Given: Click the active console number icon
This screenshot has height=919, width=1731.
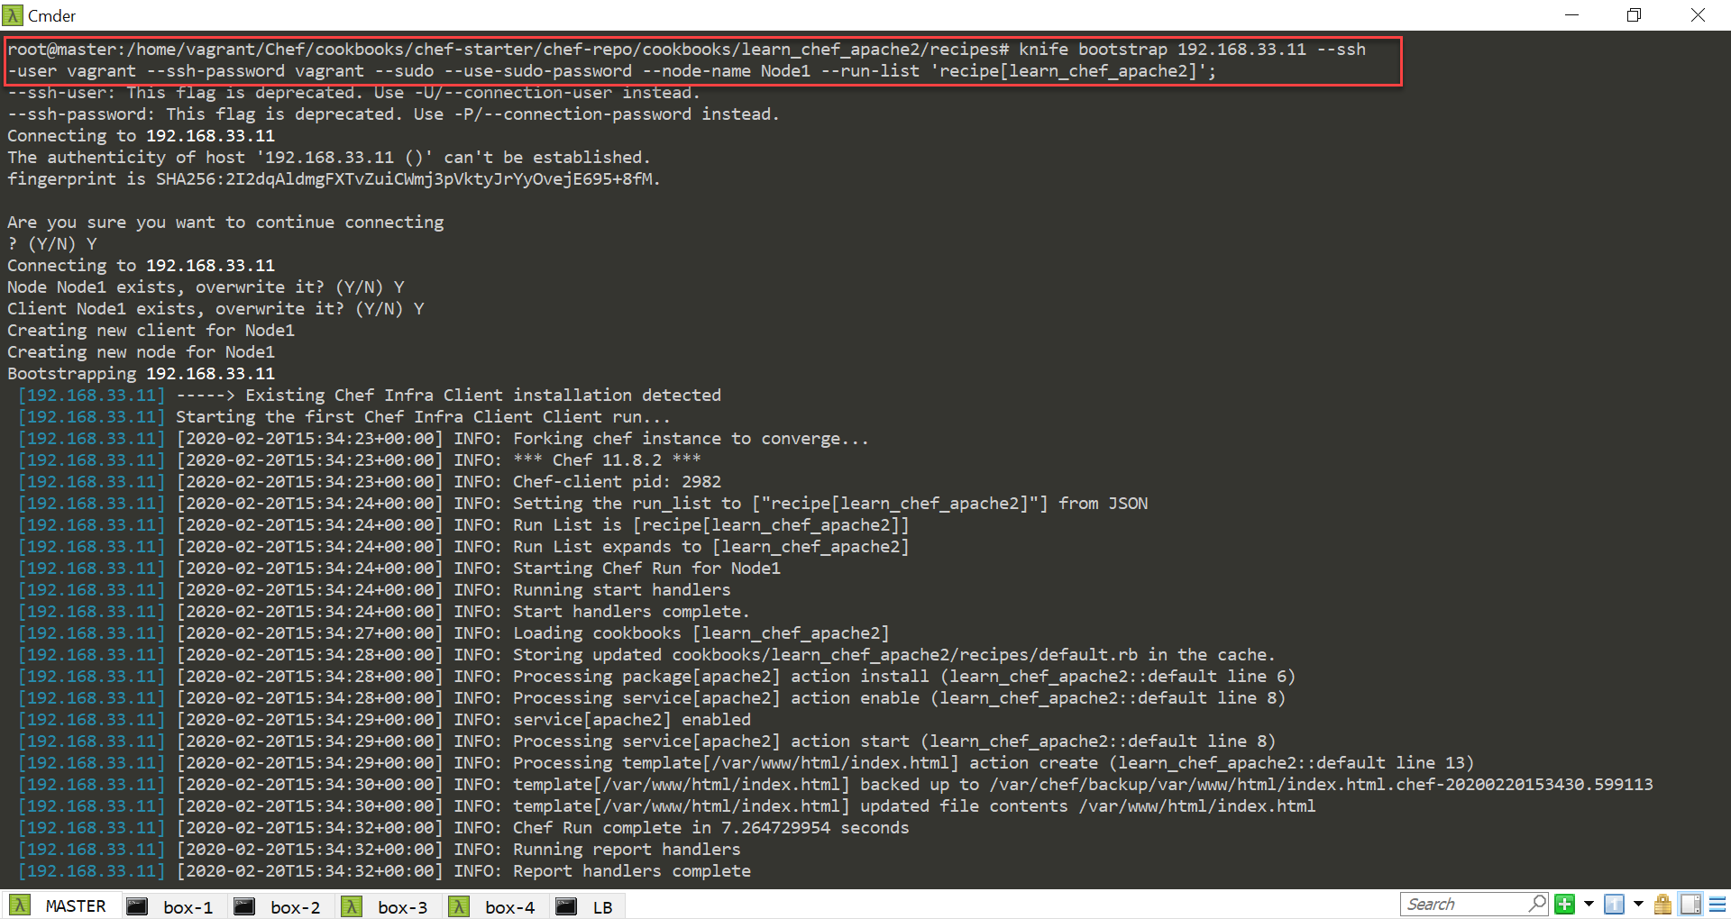Looking at the screenshot, I should tap(1615, 905).
